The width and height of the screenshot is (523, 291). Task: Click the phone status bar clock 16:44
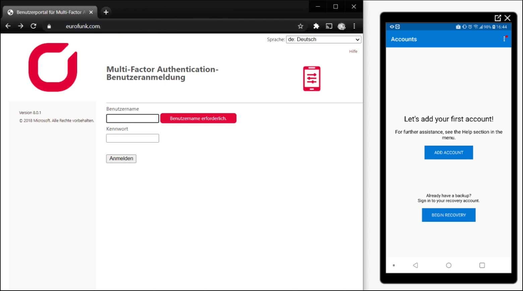tap(502, 27)
